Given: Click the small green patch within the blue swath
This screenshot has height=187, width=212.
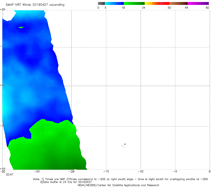Looking at the screenshot, I should [21, 27].
